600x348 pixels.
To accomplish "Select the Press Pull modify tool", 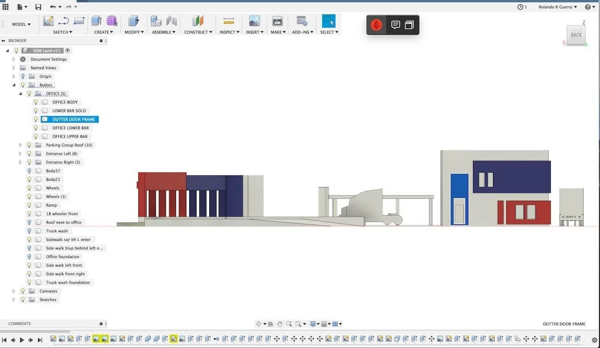I will [x=134, y=21].
